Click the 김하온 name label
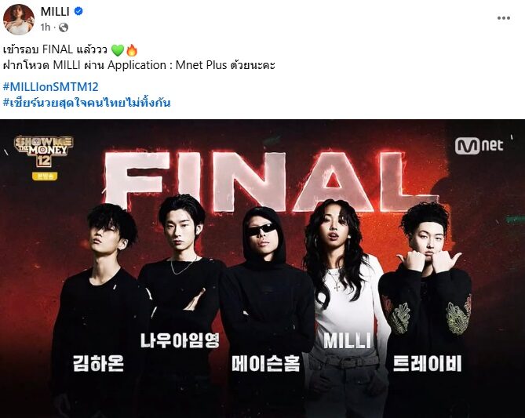Image resolution: width=525 pixels, height=418 pixels. [x=98, y=363]
